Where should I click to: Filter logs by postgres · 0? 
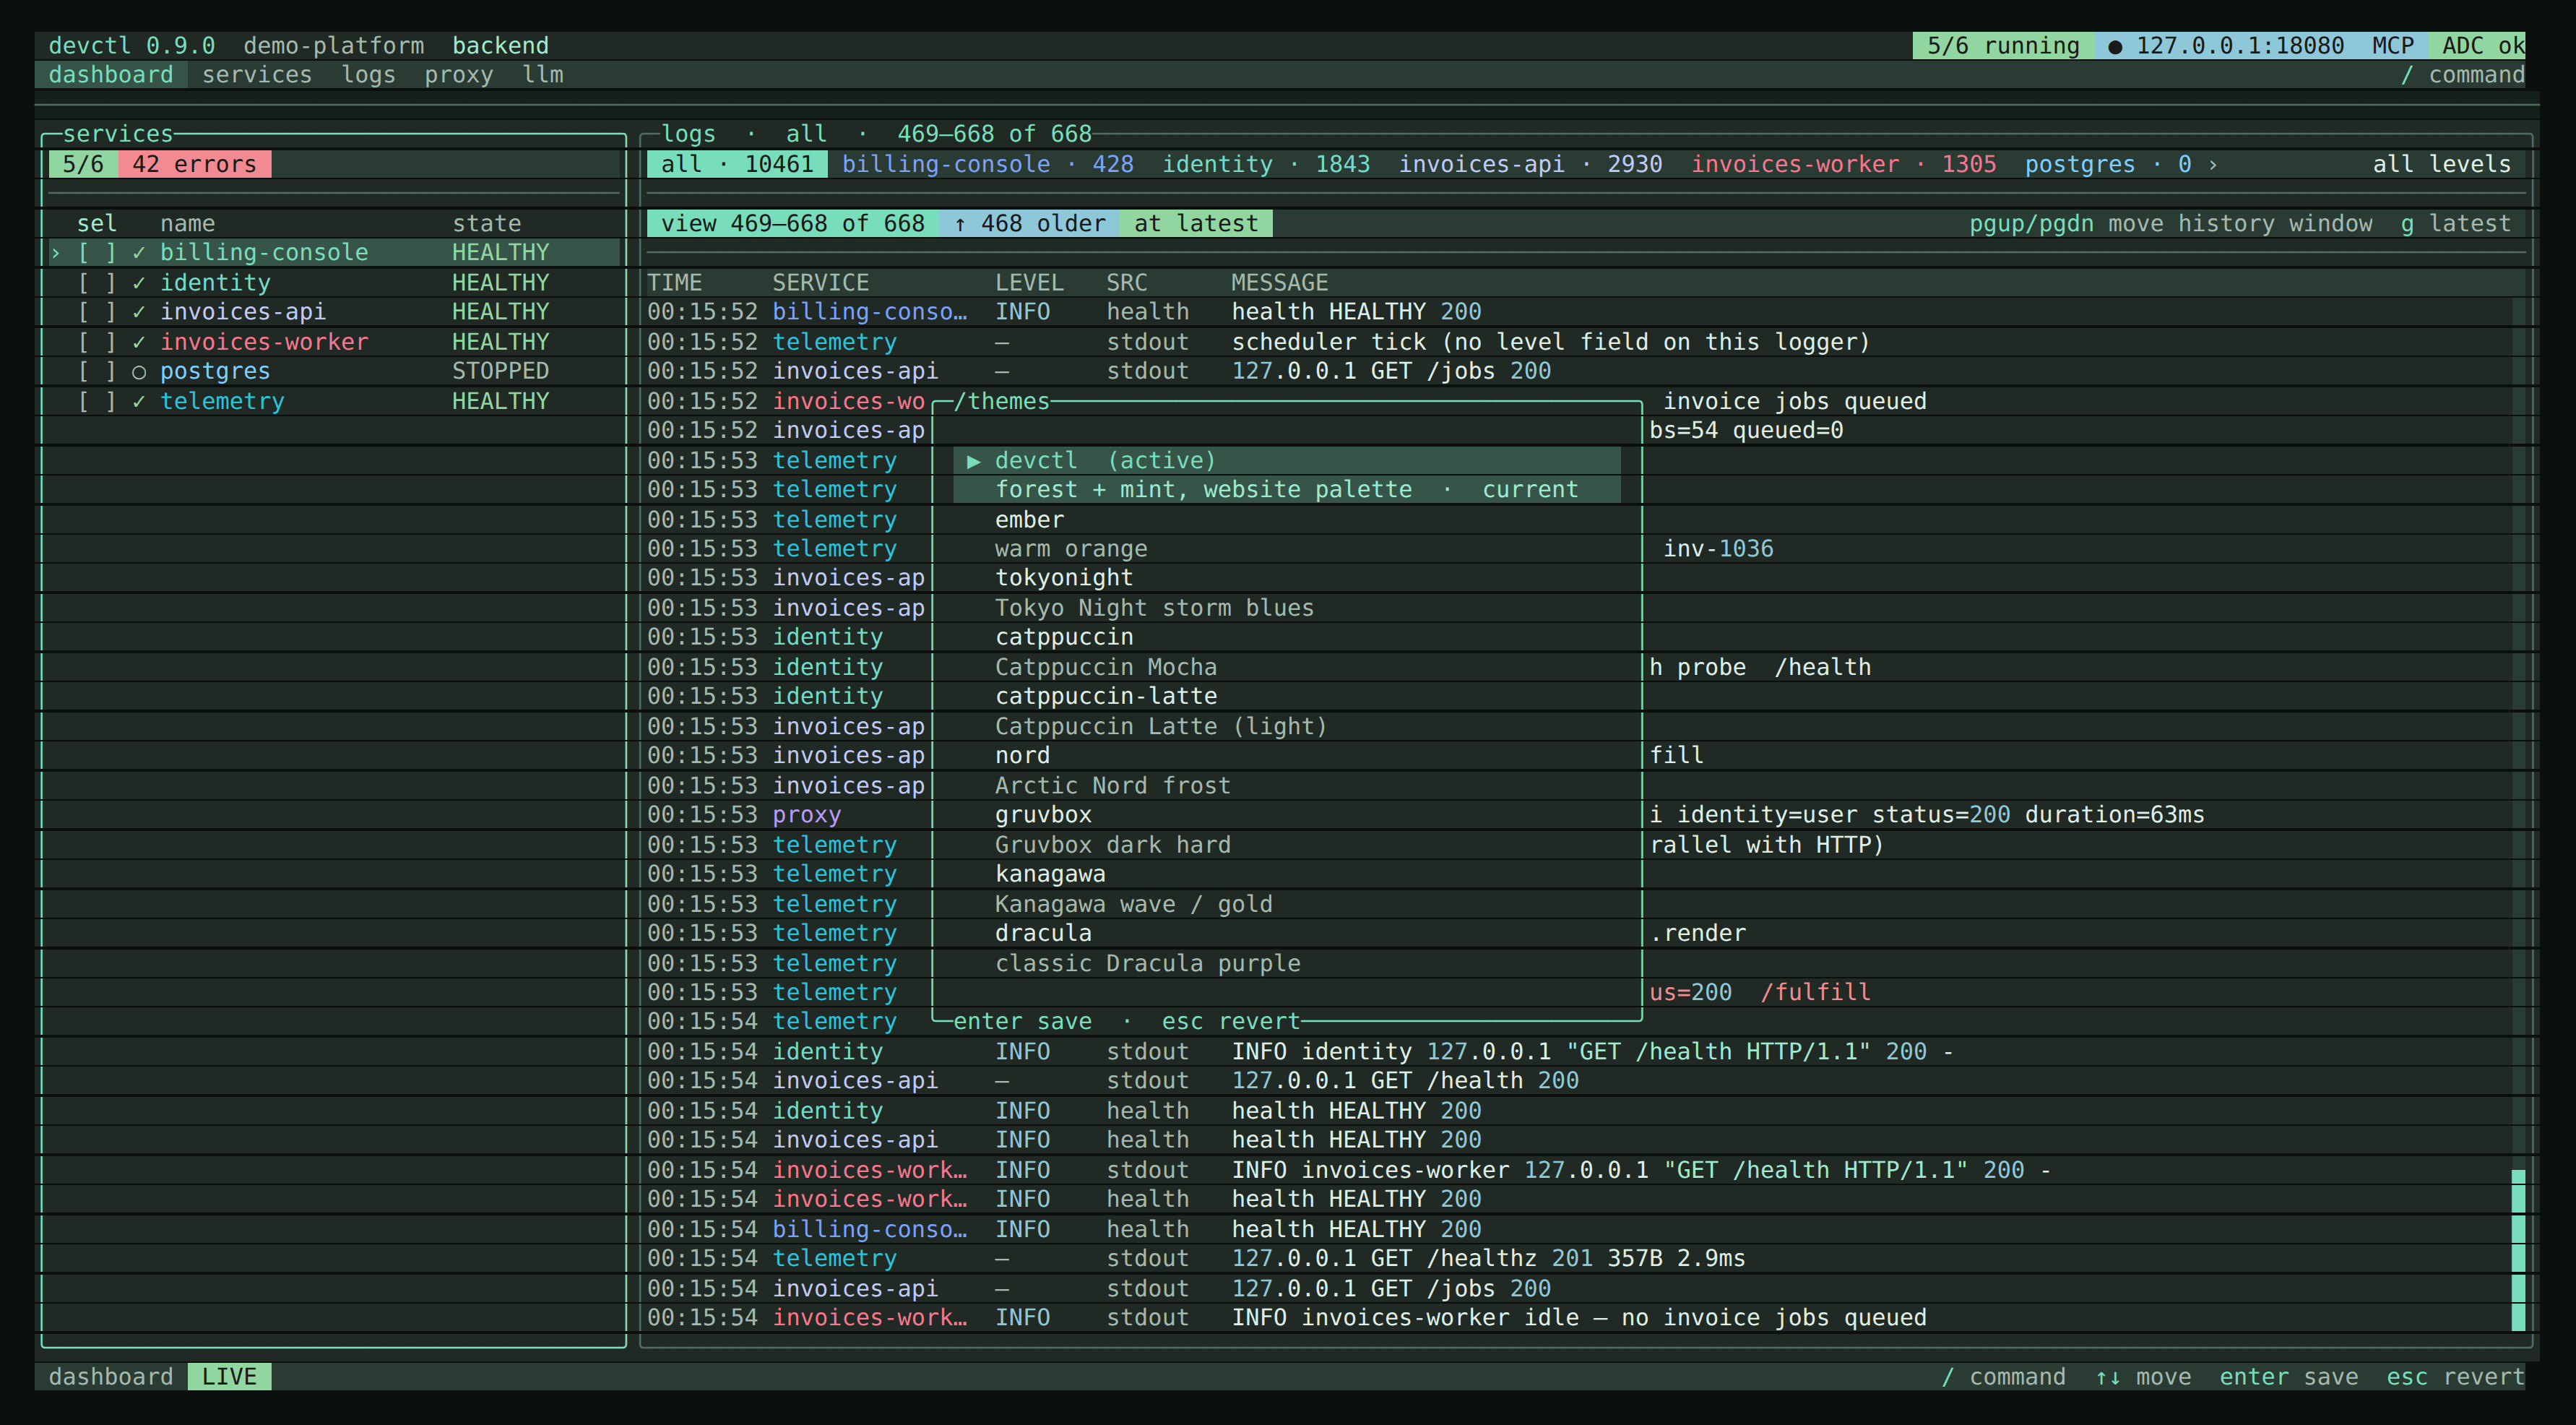pyautogui.click(x=2108, y=164)
